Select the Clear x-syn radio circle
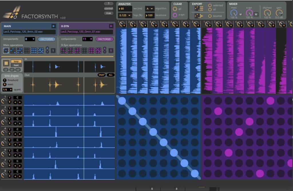293x191 pixels. click(175, 15)
